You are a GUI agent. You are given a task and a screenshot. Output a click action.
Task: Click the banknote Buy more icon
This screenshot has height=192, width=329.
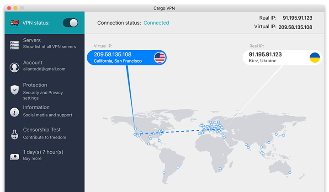pos(14,157)
